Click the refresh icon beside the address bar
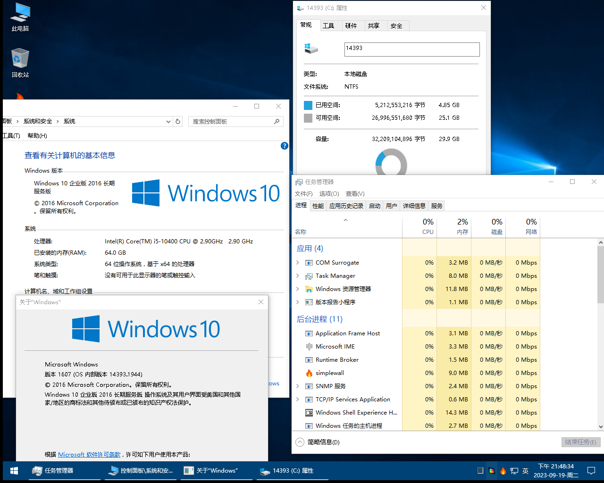 point(178,121)
